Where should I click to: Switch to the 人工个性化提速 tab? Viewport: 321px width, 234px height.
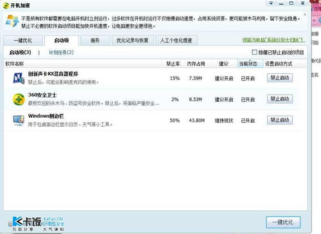[176, 40]
